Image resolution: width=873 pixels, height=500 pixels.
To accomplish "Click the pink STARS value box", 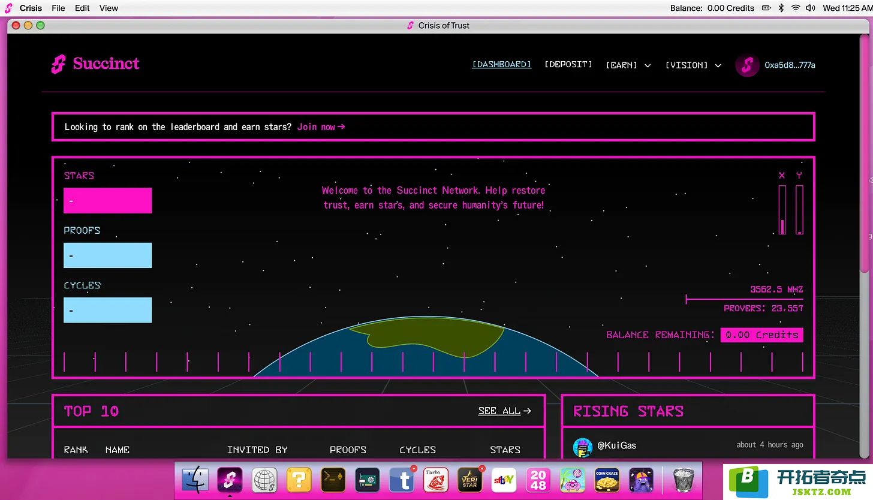I will click(x=107, y=200).
